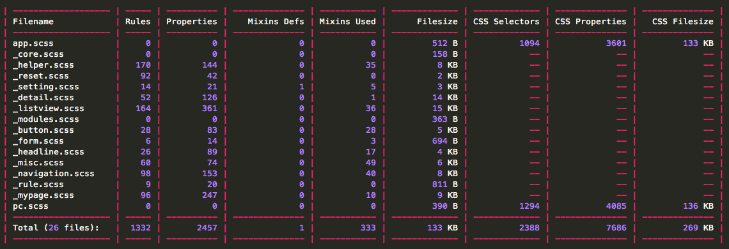Select the _misc.scss filename

tap(38, 163)
